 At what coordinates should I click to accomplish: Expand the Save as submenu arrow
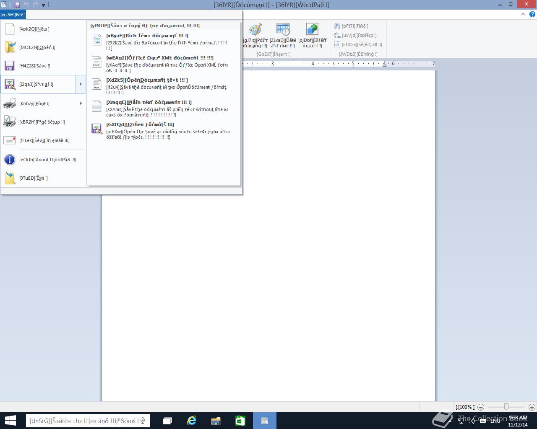coord(81,84)
